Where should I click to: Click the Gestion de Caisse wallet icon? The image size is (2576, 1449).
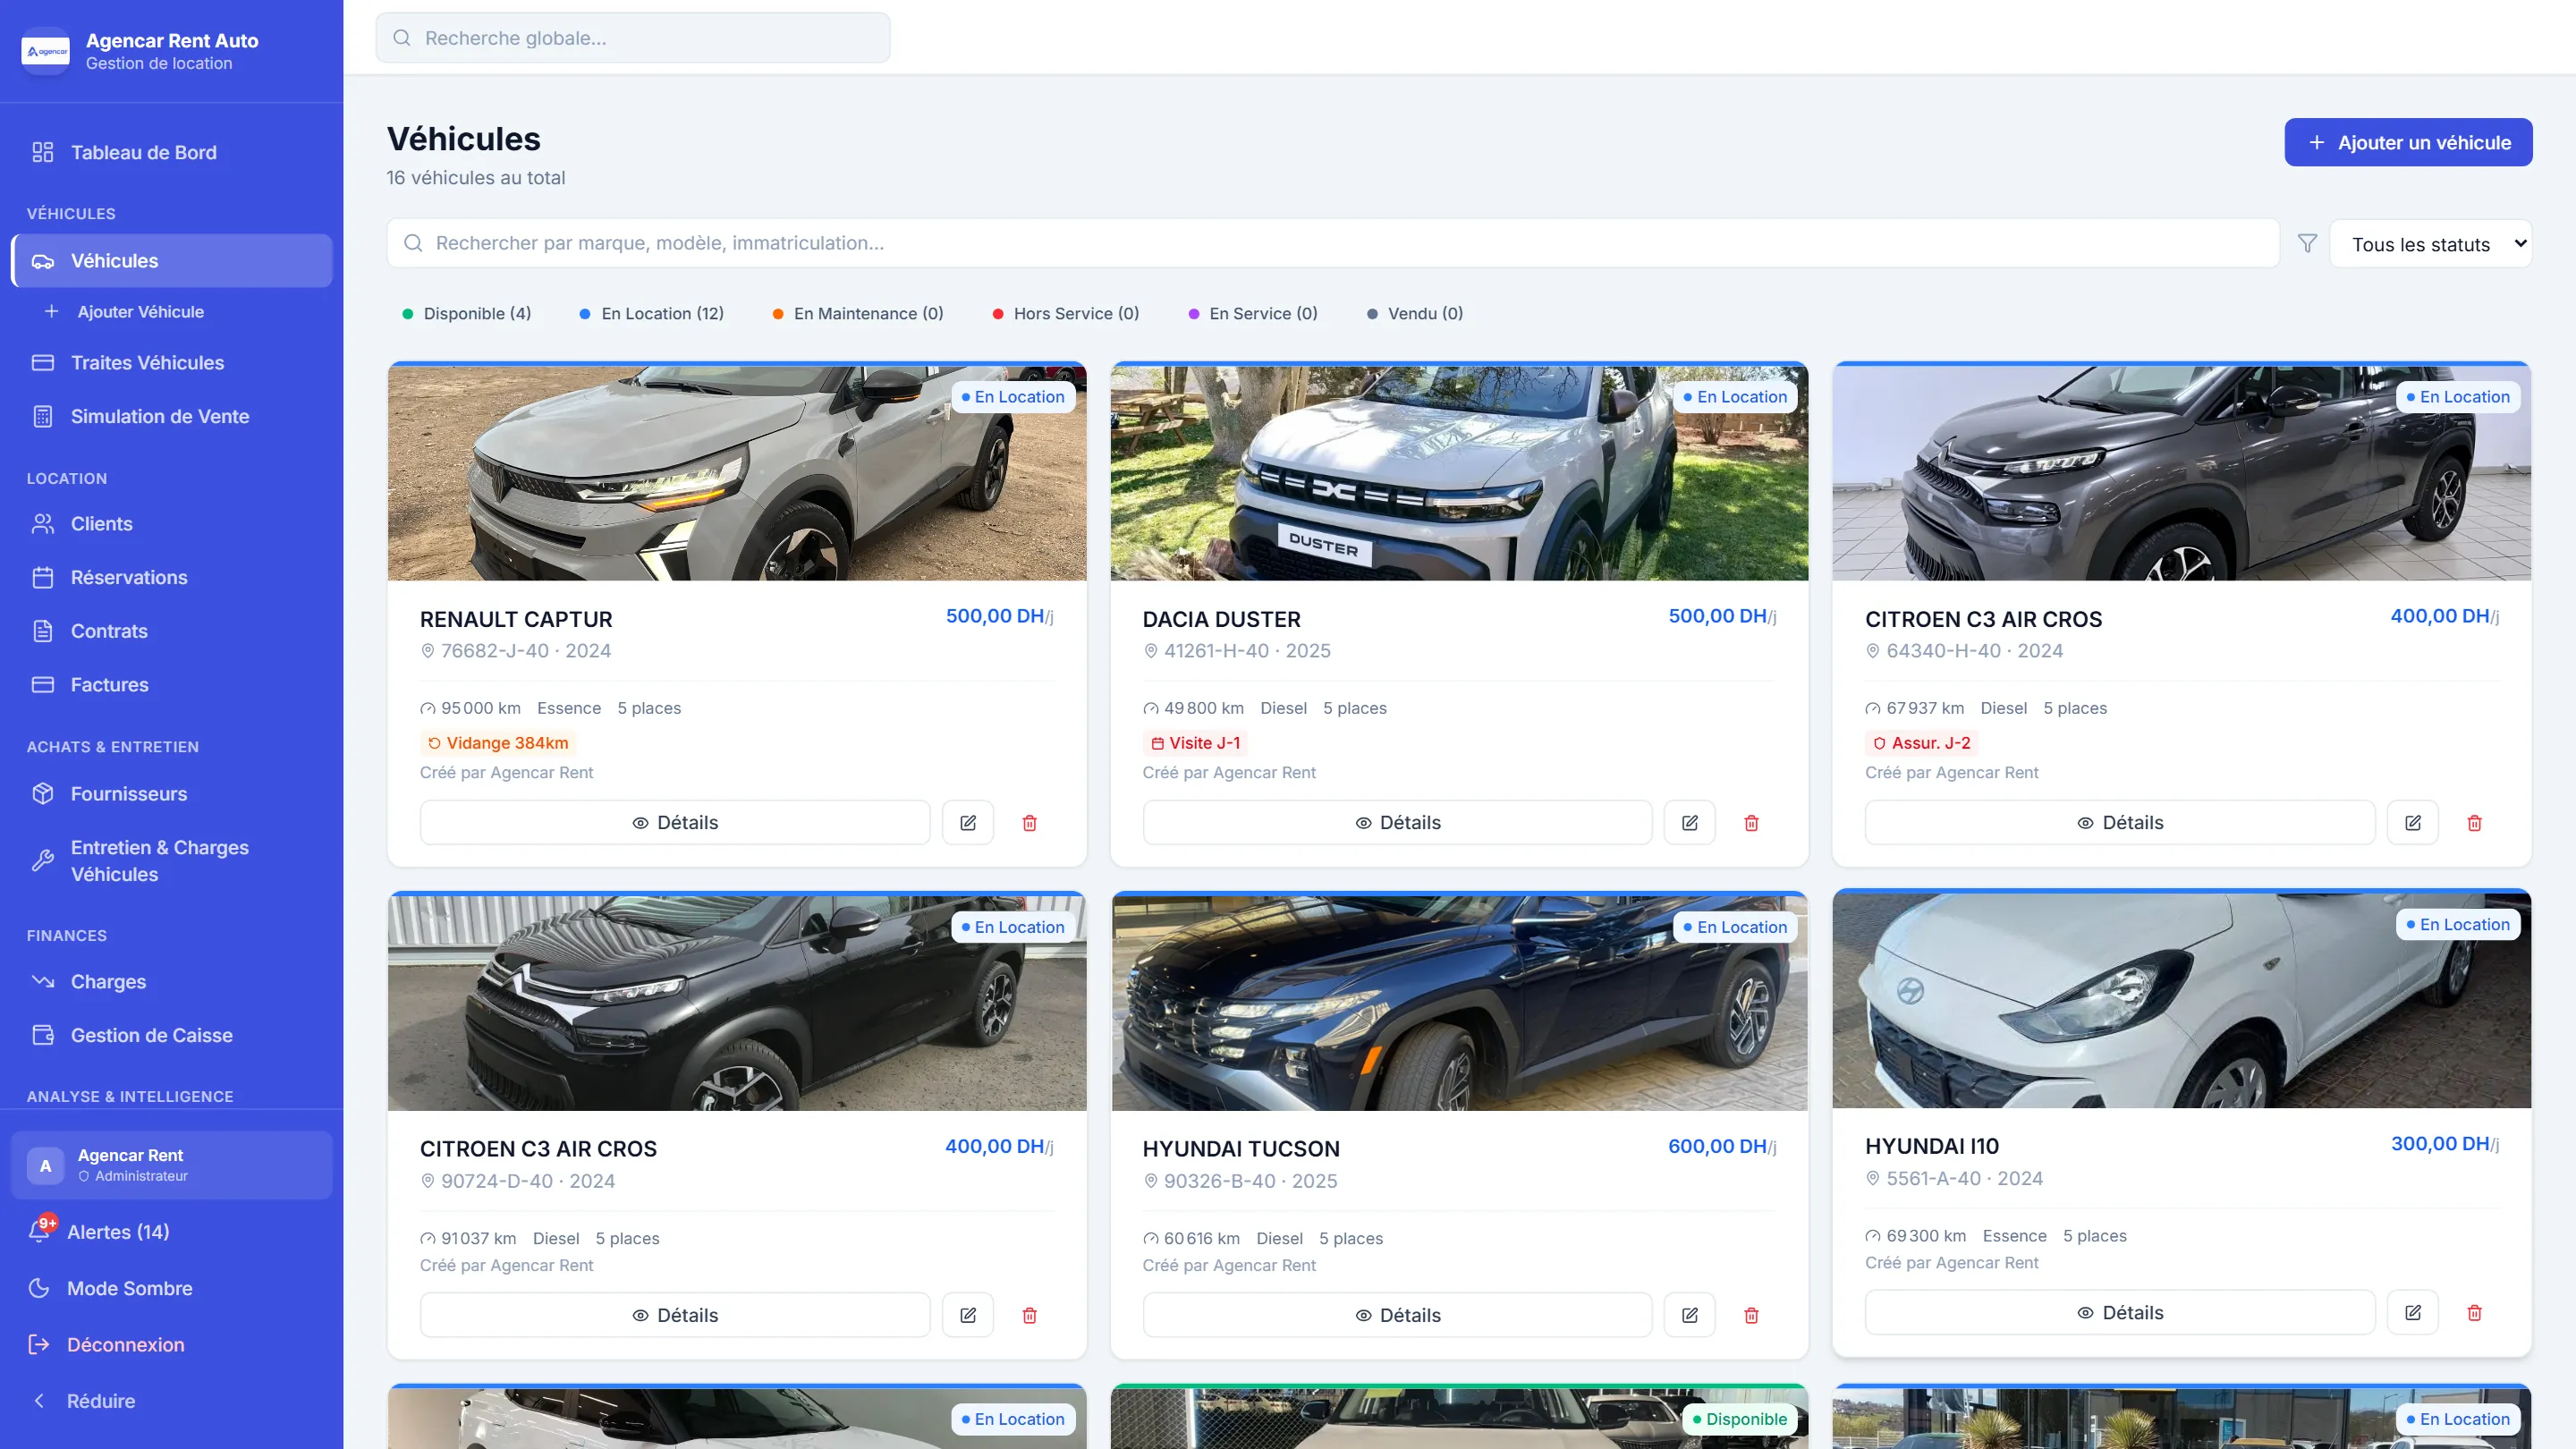[42, 1035]
